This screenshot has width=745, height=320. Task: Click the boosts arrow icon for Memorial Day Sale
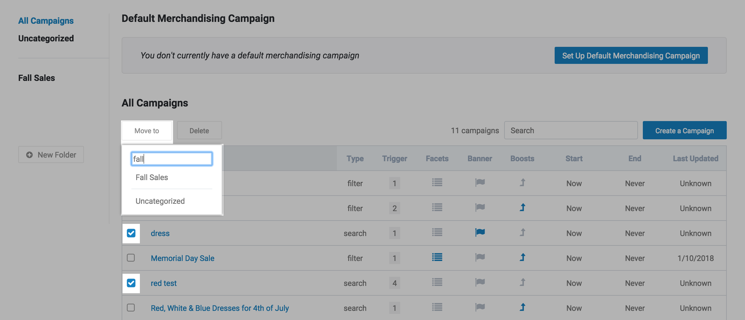[x=522, y=258]
